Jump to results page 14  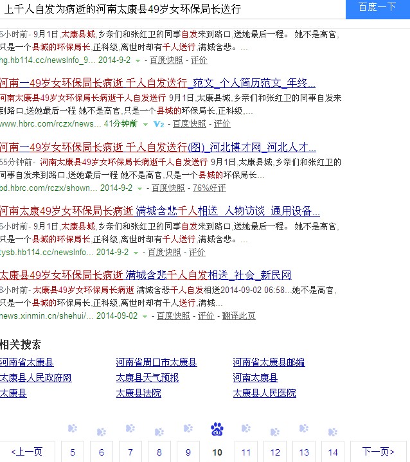click(332, 452)
